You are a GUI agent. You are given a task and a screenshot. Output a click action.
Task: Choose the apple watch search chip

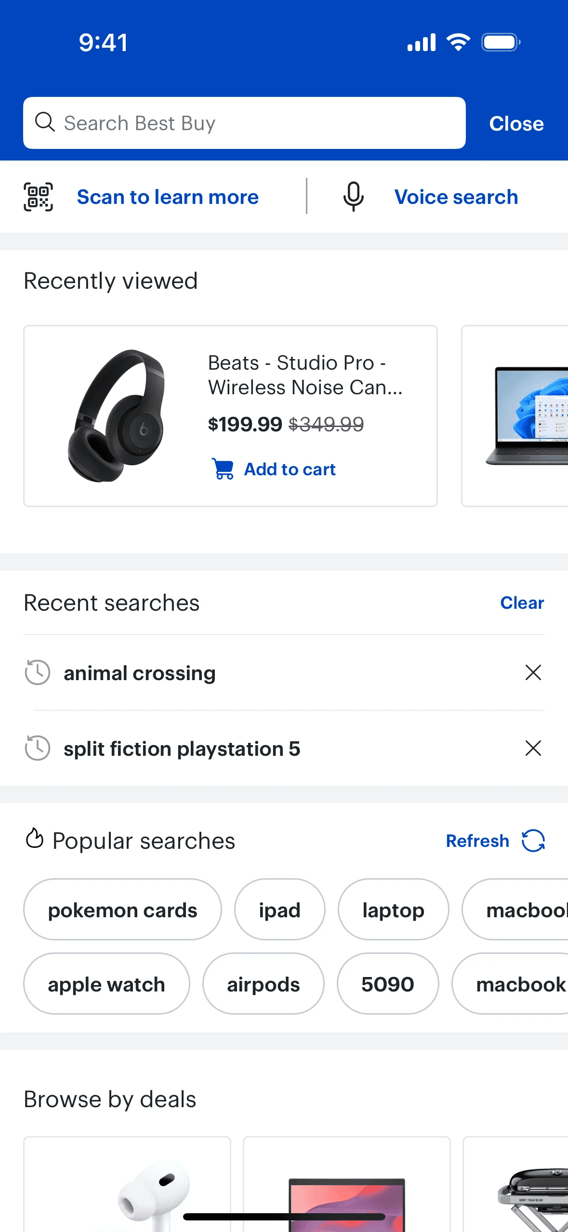click(x=106, y=984)
